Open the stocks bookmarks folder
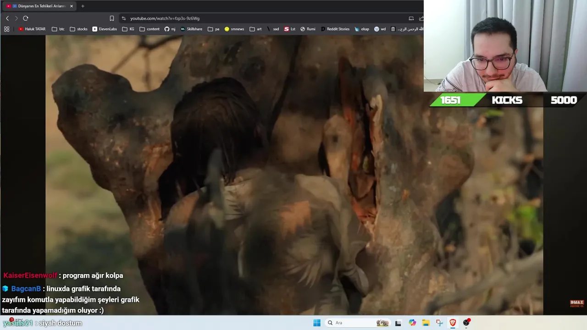 click(x=79, y=29)
